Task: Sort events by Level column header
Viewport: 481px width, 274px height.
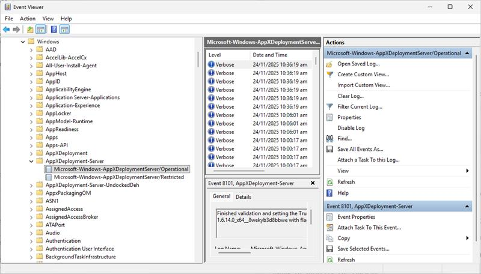Action: tap(228, 55)
